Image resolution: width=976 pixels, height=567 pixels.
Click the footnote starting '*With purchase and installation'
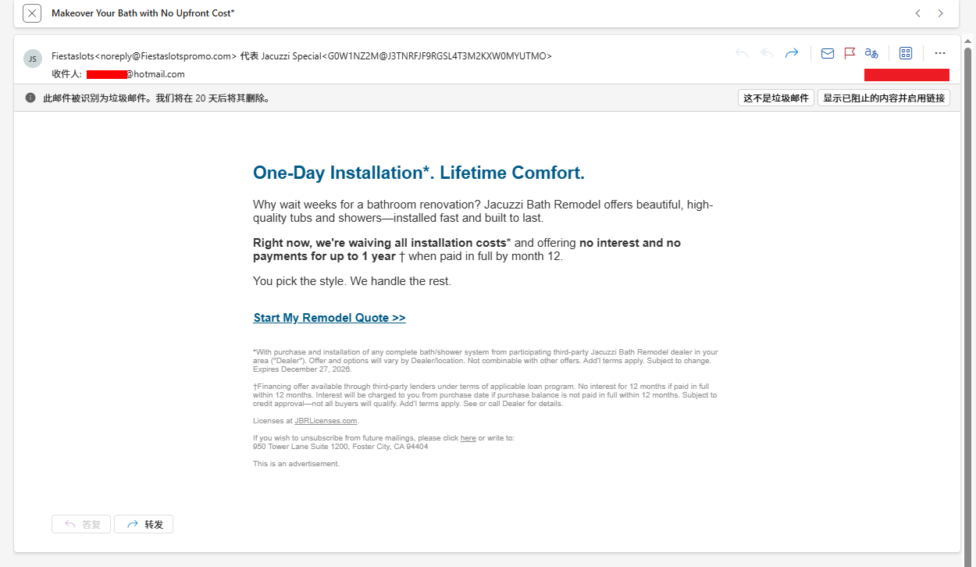(x=486, y=361)
